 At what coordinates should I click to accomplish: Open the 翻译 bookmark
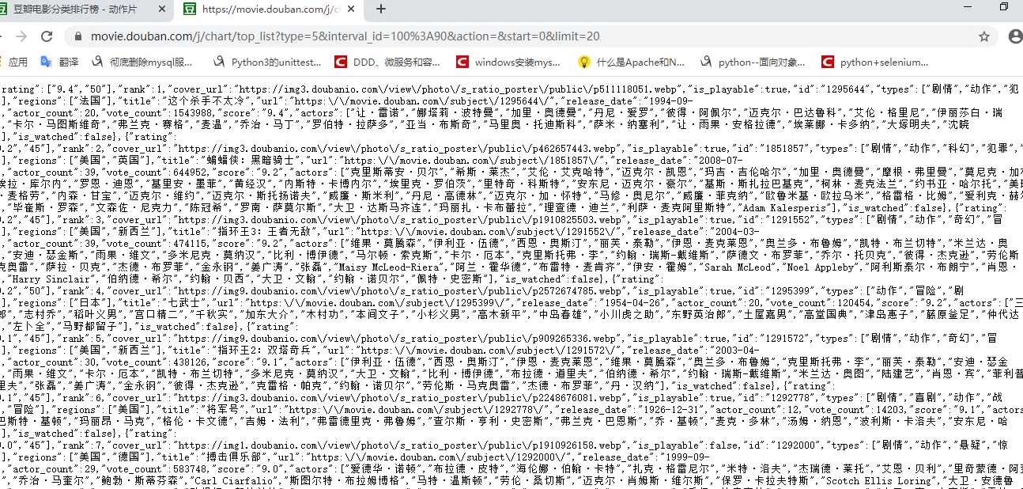pos(60,62)
